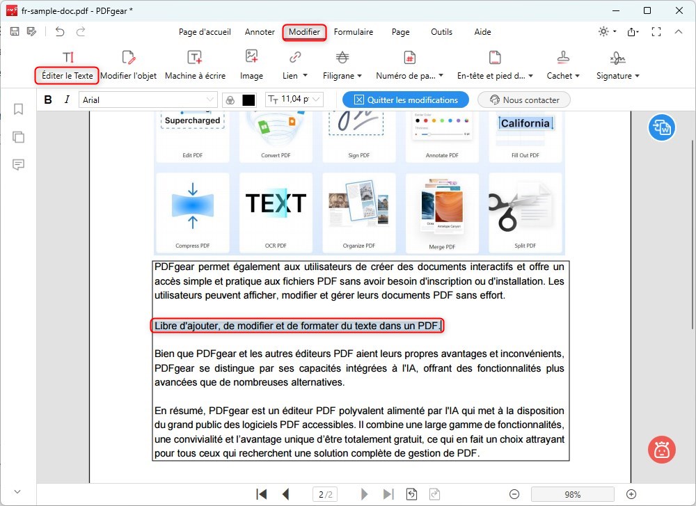Screen dimensions: 696x506
Task: Choose the Machine à écrire tool
Action: click(x=196, y=66)
